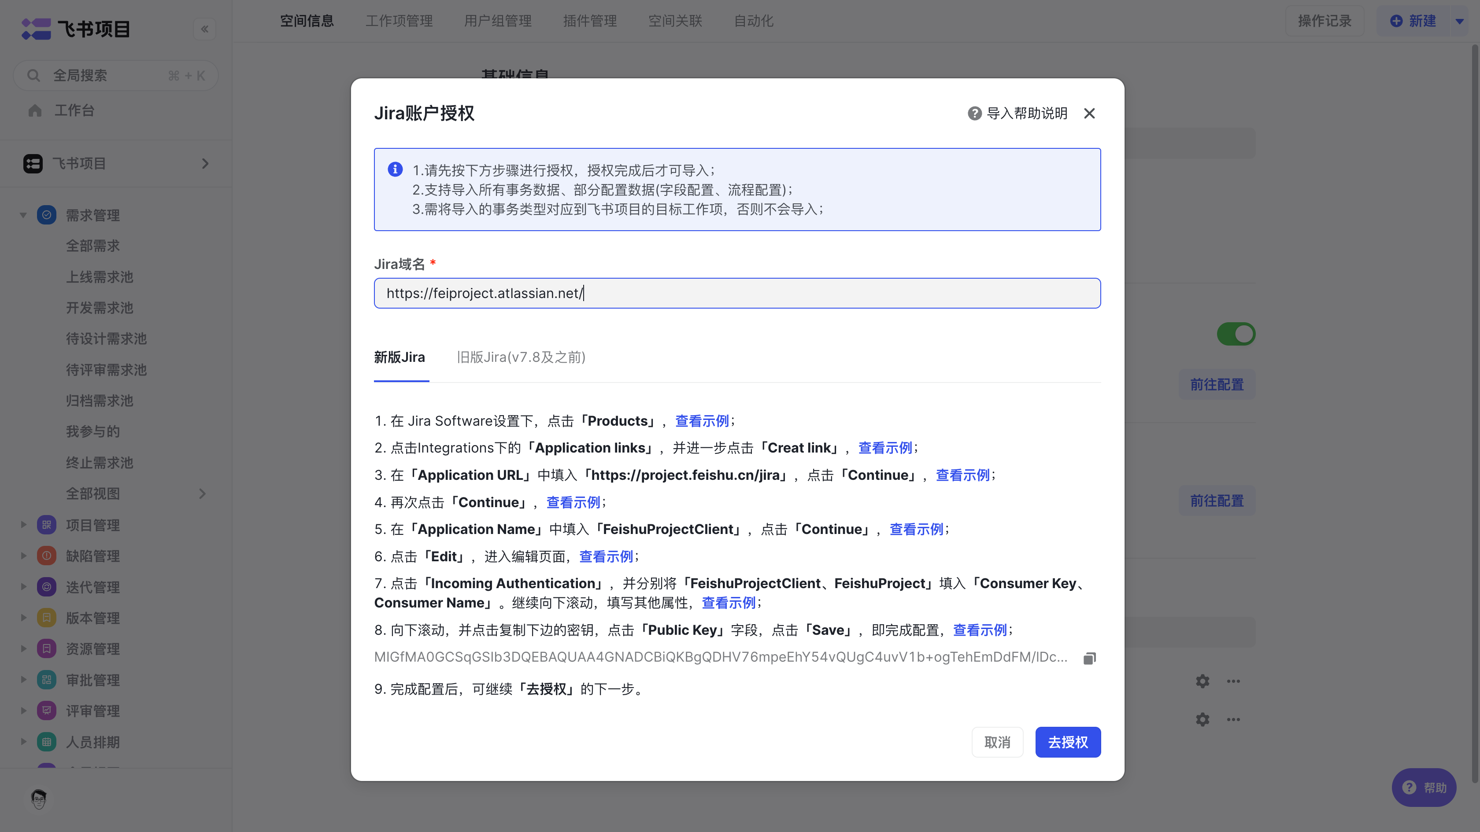Copy the public key with copy icon
This screenshot has height=832, width=1480.
click(x=1089, y=658)
